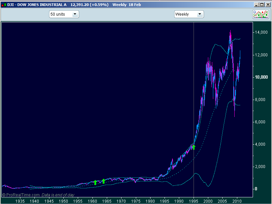The width and height of the screenshot is (272, 204).
Task: Expand the Weekly timeframe dropdown
Action: (189, 14)
